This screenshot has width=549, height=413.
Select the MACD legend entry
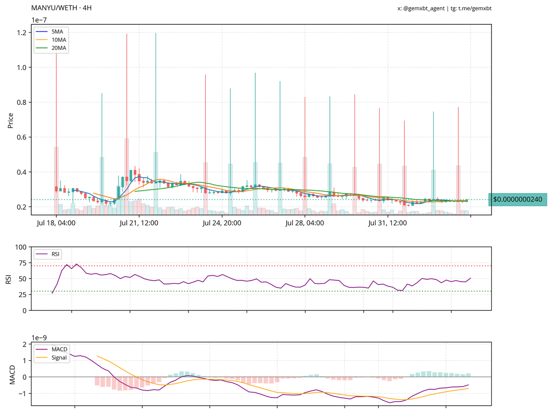(x=52, y=349)
